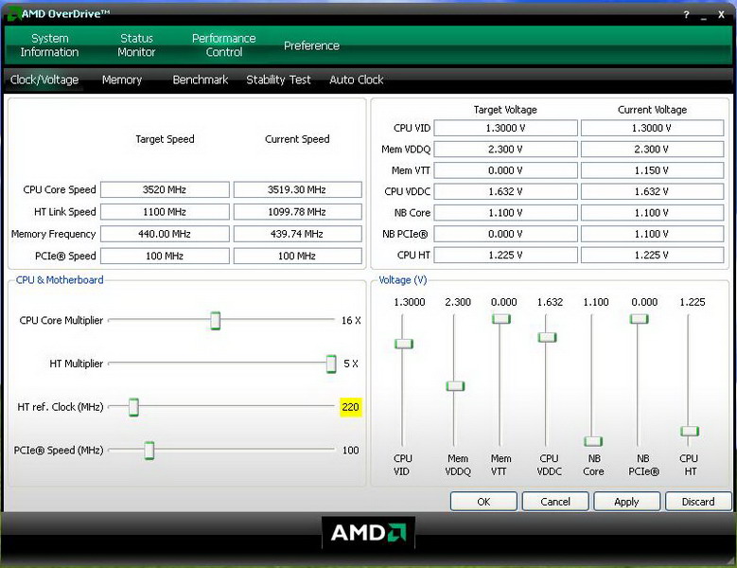
Task: Close the AMD OverDrive window
Action: click(721, 14)
